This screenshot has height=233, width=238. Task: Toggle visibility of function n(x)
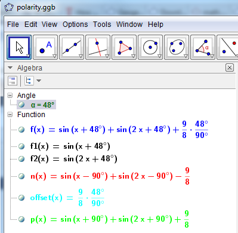[21, 176]
